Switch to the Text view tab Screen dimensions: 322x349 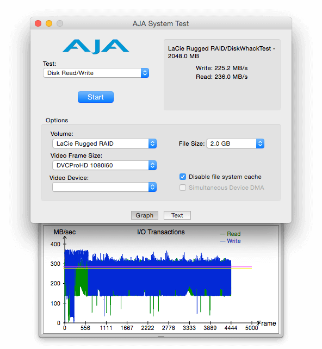[177, 215]
